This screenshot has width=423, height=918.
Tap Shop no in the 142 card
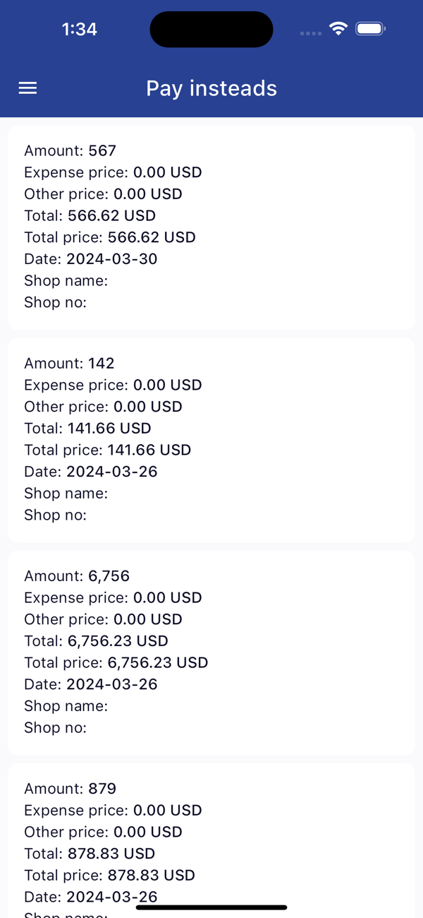(56, 515)
